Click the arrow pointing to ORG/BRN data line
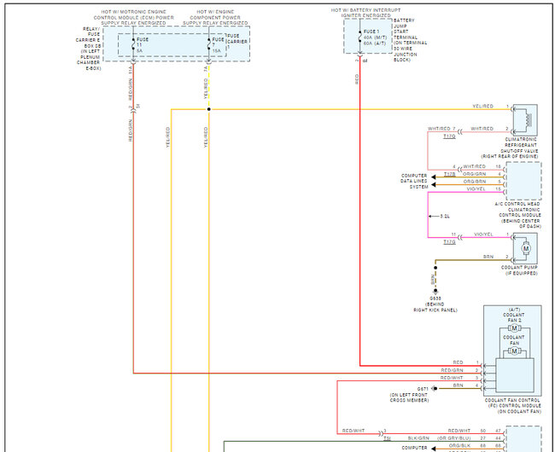 (434, 184)
